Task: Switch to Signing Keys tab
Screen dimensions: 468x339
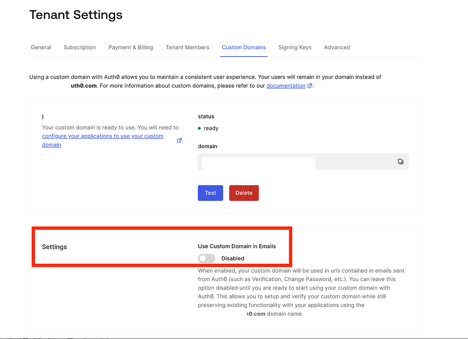Action: (295, 48)
